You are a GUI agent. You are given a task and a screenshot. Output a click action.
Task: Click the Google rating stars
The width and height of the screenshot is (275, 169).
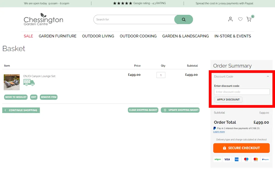click(123, 3)
